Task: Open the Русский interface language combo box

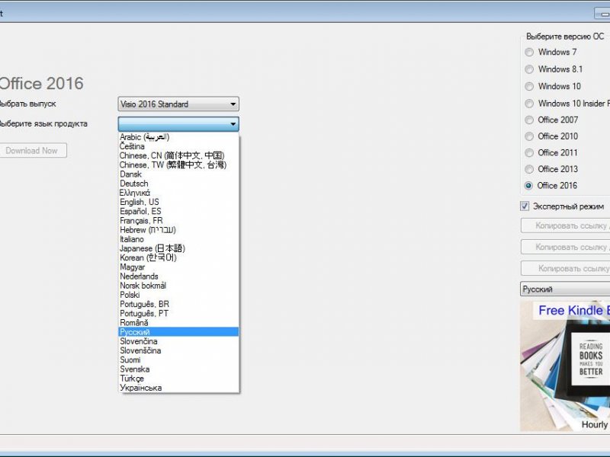Action: coord(565,289)
